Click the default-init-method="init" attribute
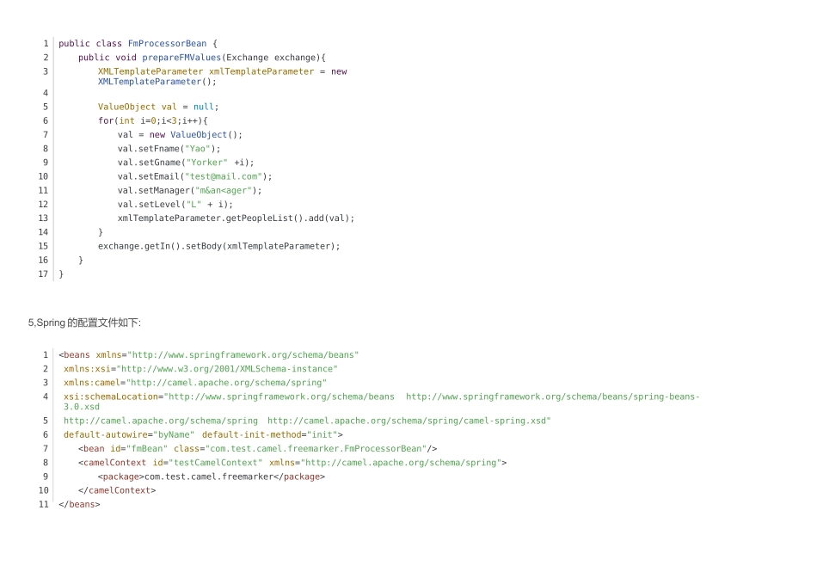The height and width of the screenshot is (578, 817). (272, 434)
